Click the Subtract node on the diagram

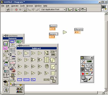pos(65,32)
